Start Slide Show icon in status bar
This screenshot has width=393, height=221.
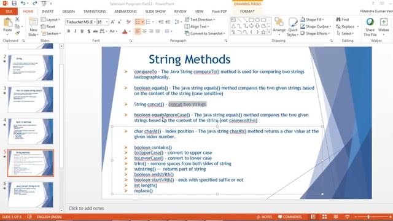[x=348, y=217]
